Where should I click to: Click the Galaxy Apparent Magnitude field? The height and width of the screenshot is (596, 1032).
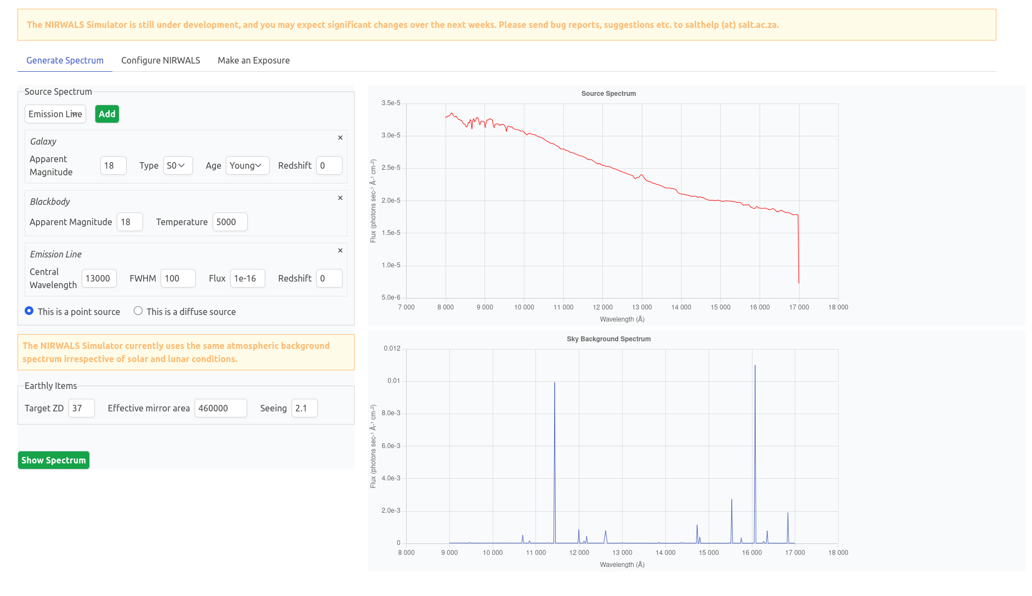pyautogui.click(x=113, y=165)
